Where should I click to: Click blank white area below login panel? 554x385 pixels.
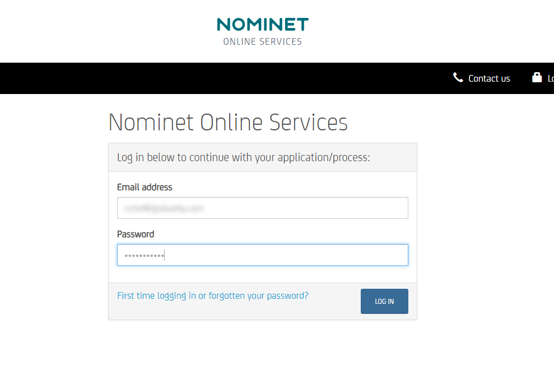(262, 353)
